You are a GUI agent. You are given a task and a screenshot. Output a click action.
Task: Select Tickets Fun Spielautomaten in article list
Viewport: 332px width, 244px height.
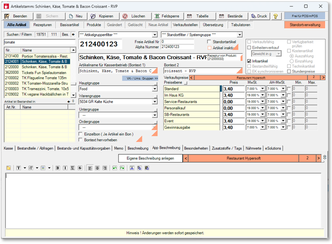[x=44, y=72]
